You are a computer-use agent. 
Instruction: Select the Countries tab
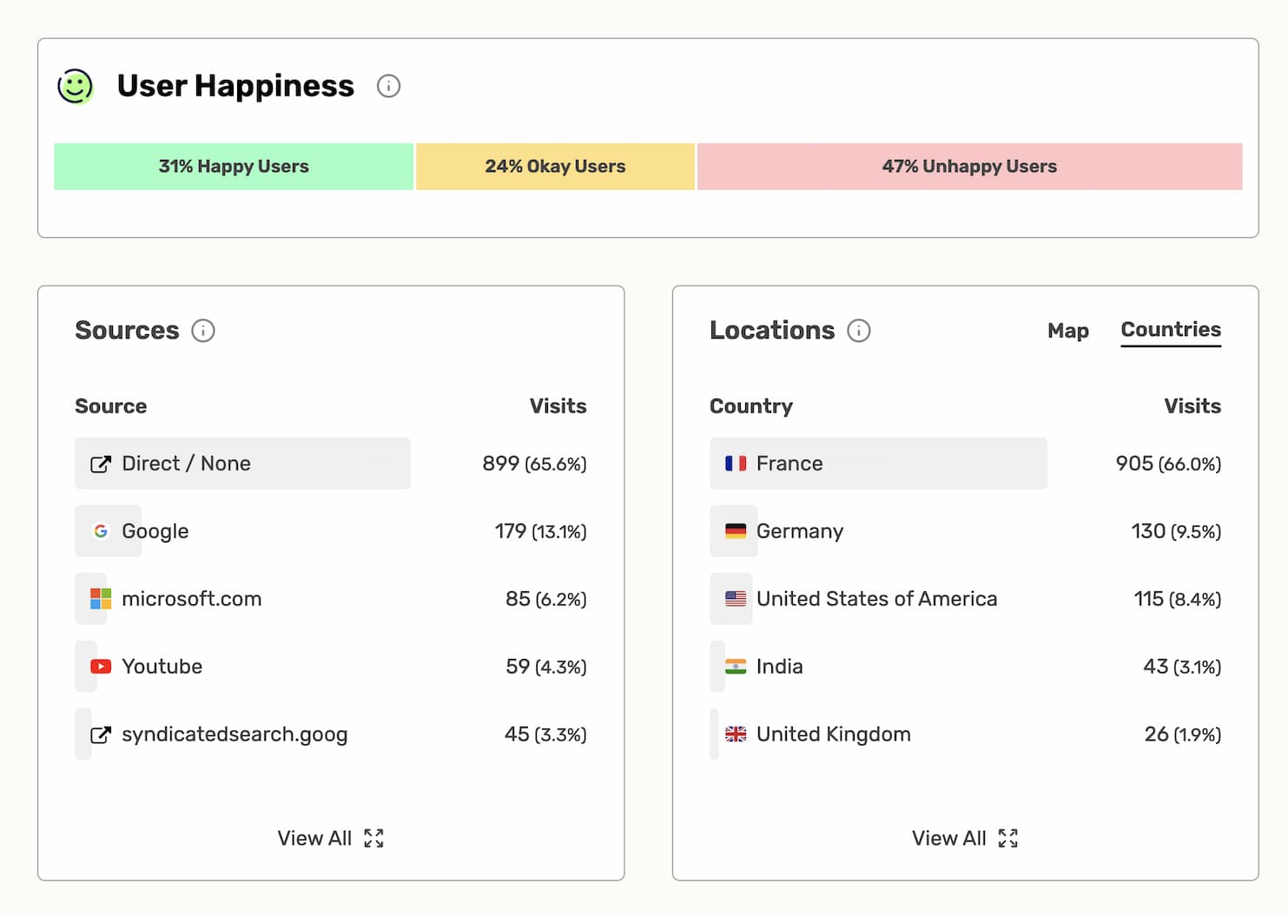pyautogui.click(x=1170, y=330)
